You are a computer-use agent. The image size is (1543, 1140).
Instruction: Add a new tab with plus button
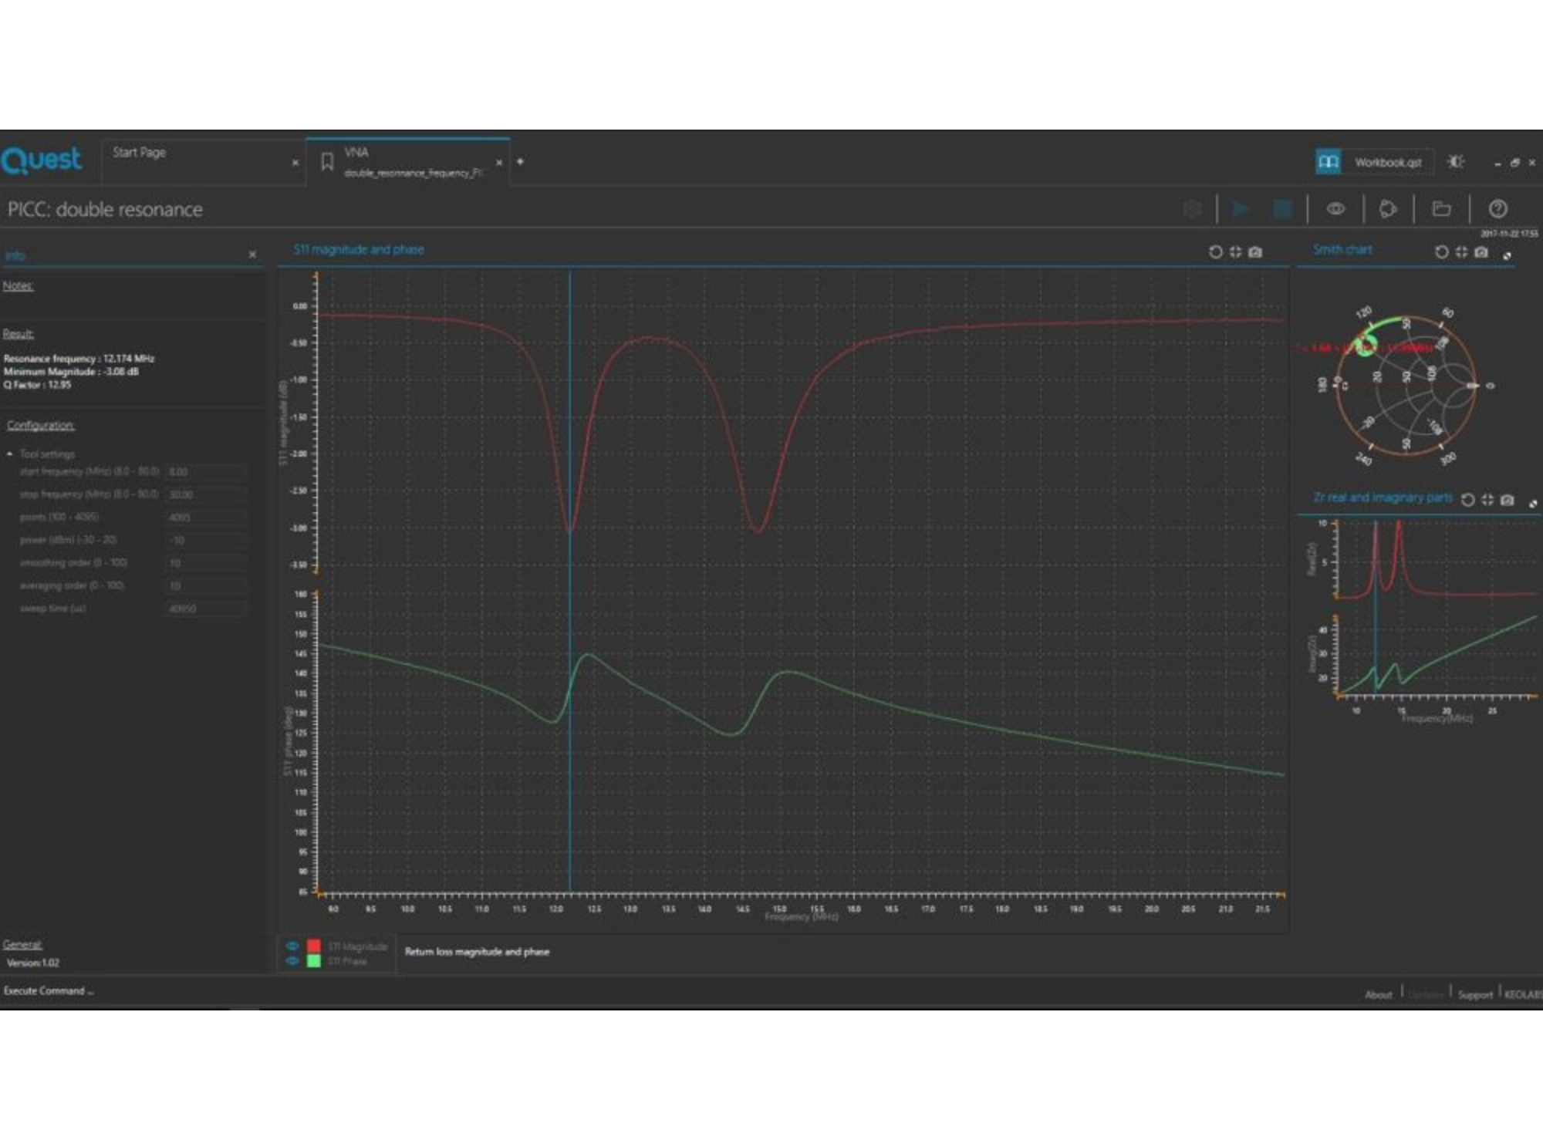520,162
